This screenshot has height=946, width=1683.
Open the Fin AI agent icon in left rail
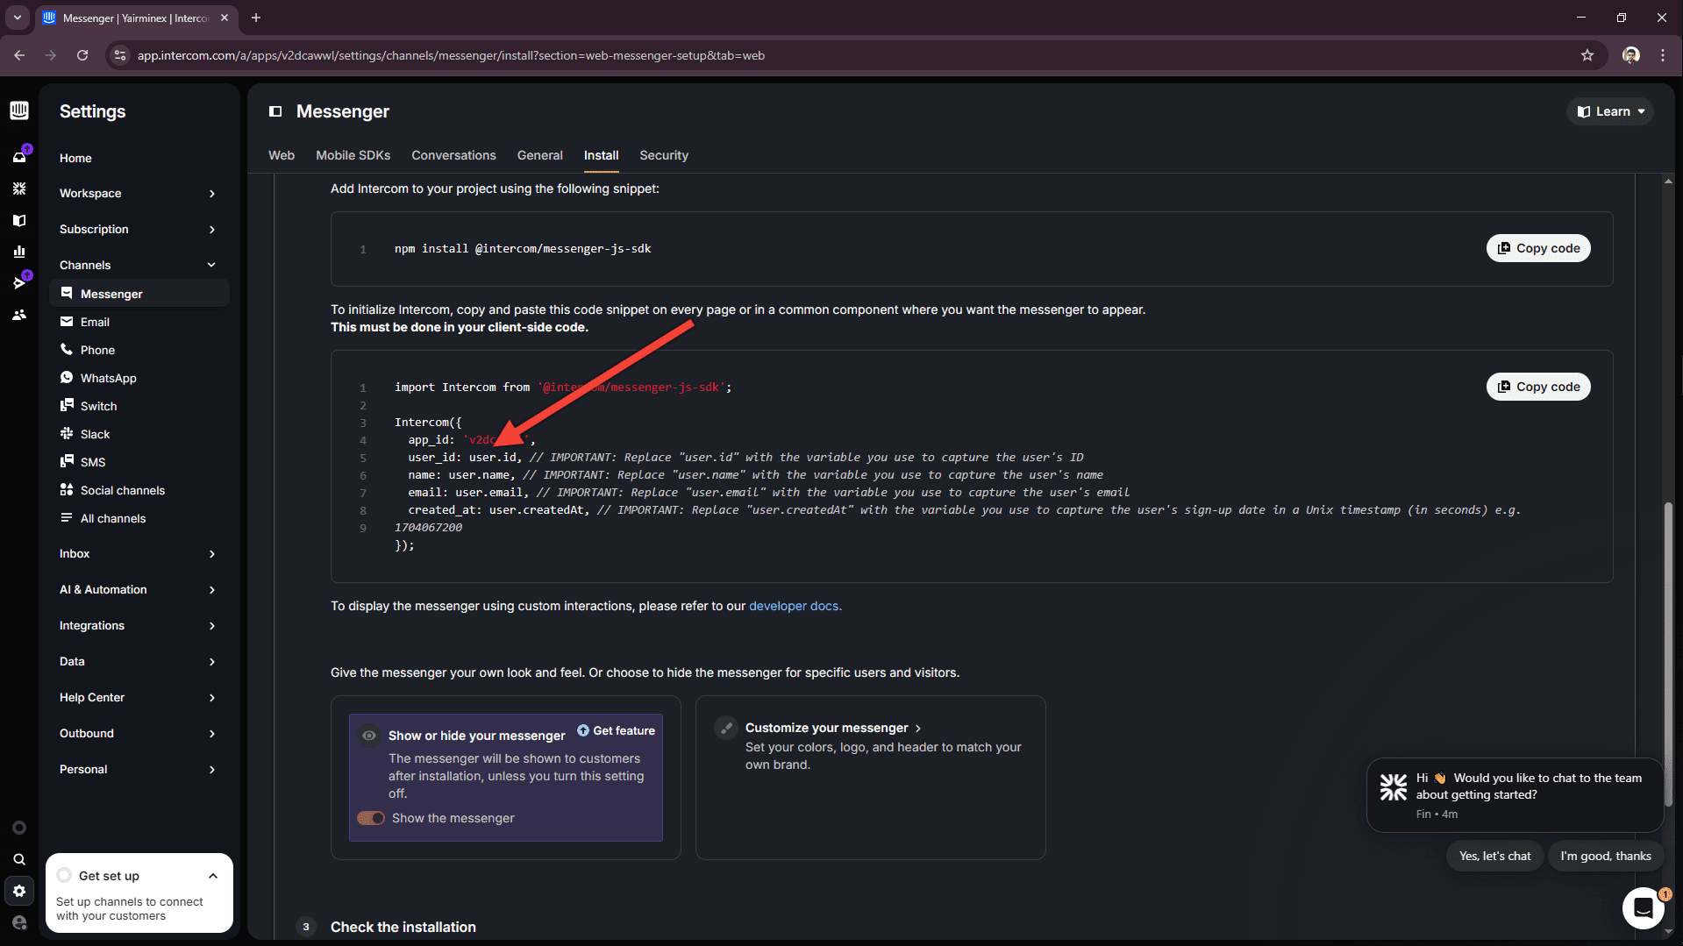19,188
